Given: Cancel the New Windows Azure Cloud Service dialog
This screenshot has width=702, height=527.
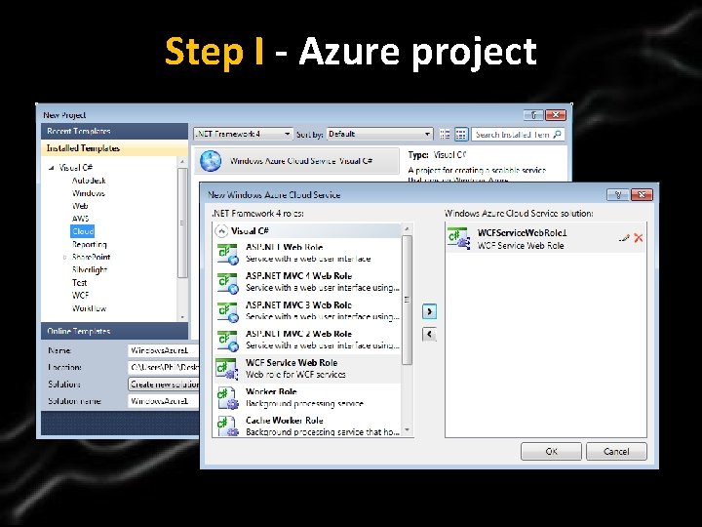Looking at the screenshot, I should click(616, 451).
